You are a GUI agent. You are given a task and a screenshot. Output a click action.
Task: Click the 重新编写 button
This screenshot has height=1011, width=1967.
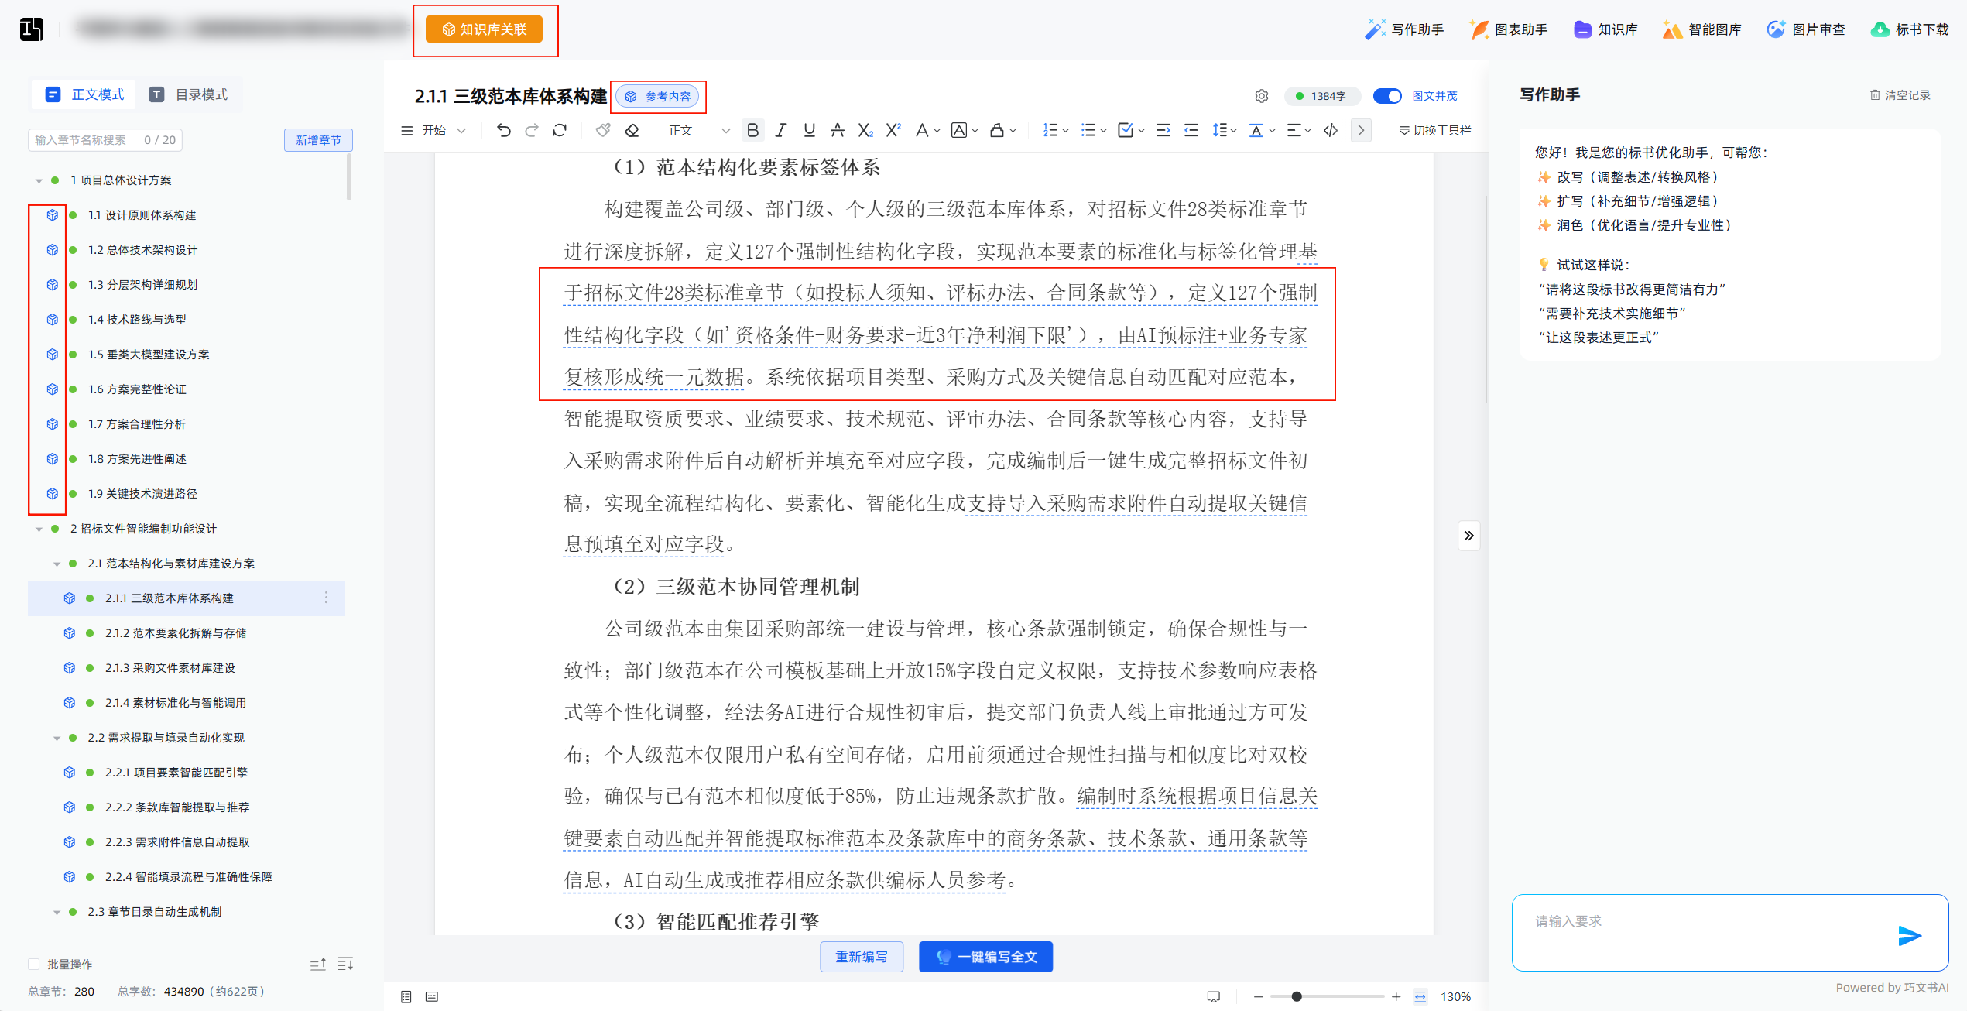tap(862, 957)
